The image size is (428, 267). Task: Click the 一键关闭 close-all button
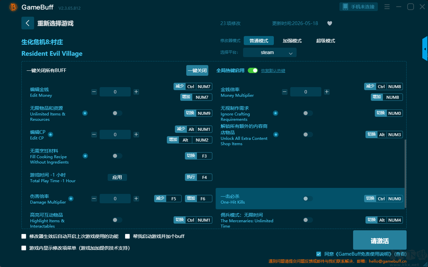[x=197, y=70]
